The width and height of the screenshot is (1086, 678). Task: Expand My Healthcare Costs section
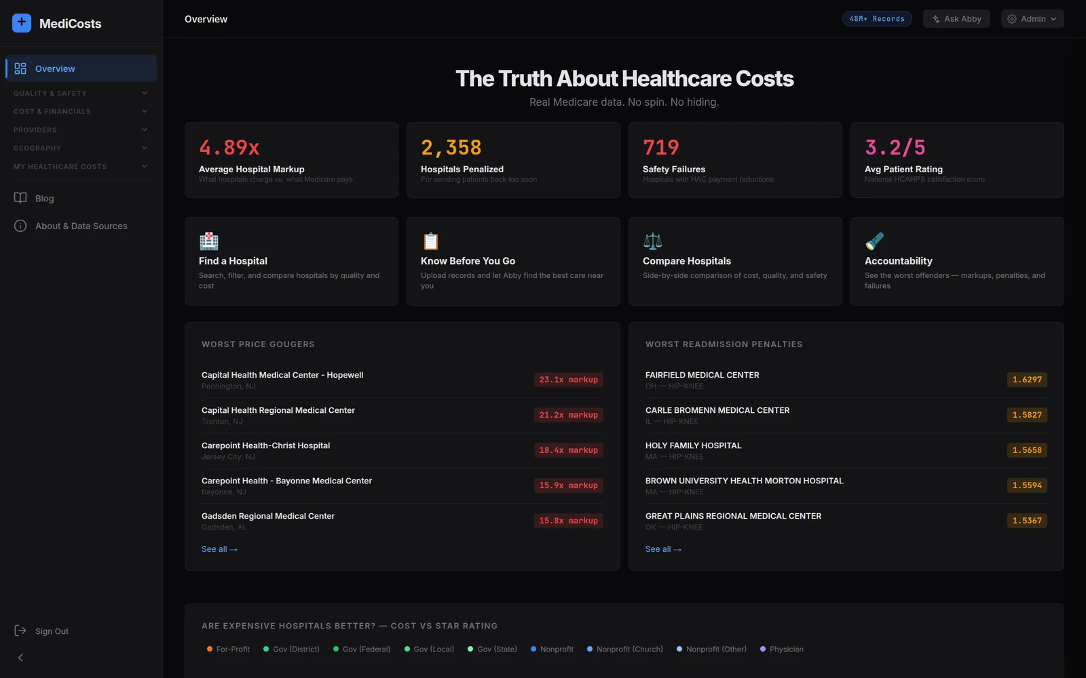pos(81,166)
